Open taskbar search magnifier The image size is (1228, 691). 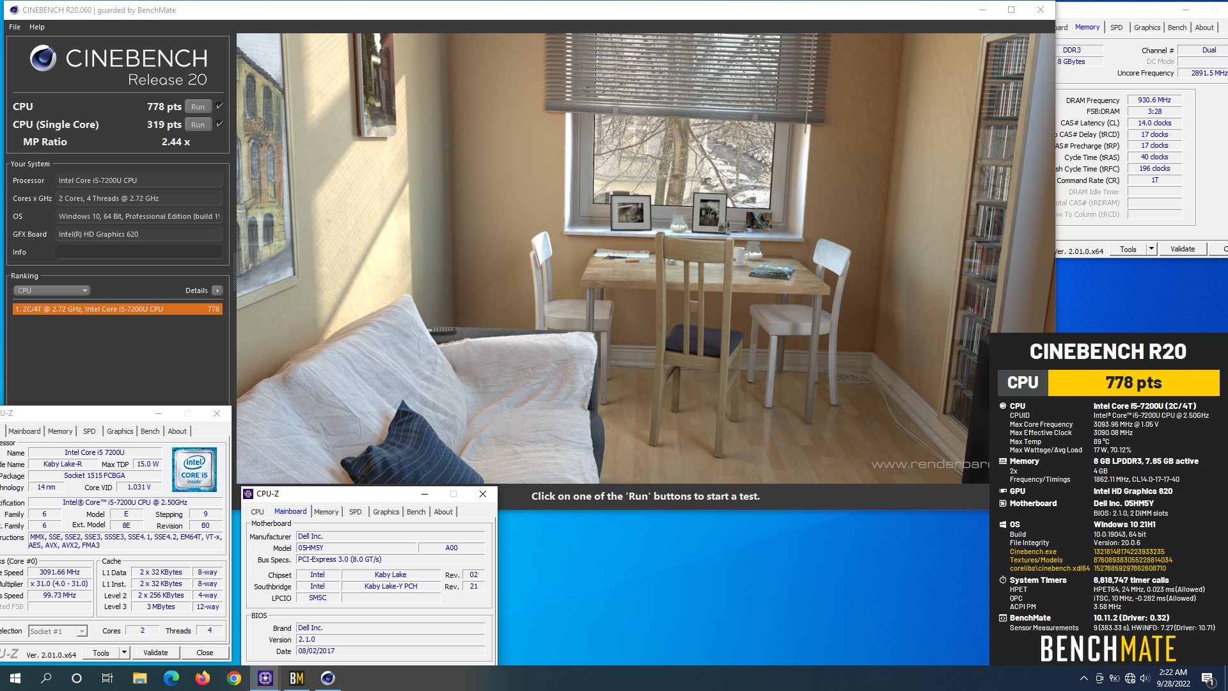pos(46,678)
